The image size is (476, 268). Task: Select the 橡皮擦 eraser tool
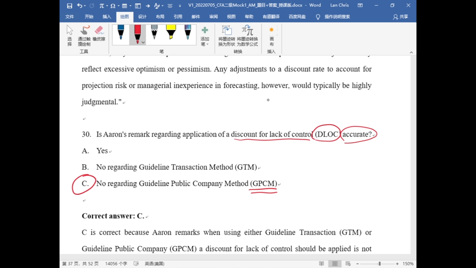click(x=99, y=33)
